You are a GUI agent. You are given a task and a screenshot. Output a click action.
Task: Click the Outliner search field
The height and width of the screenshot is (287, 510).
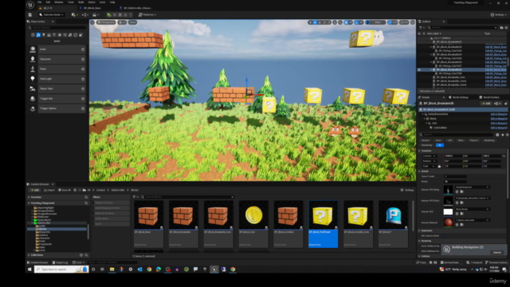pos(462,28)
